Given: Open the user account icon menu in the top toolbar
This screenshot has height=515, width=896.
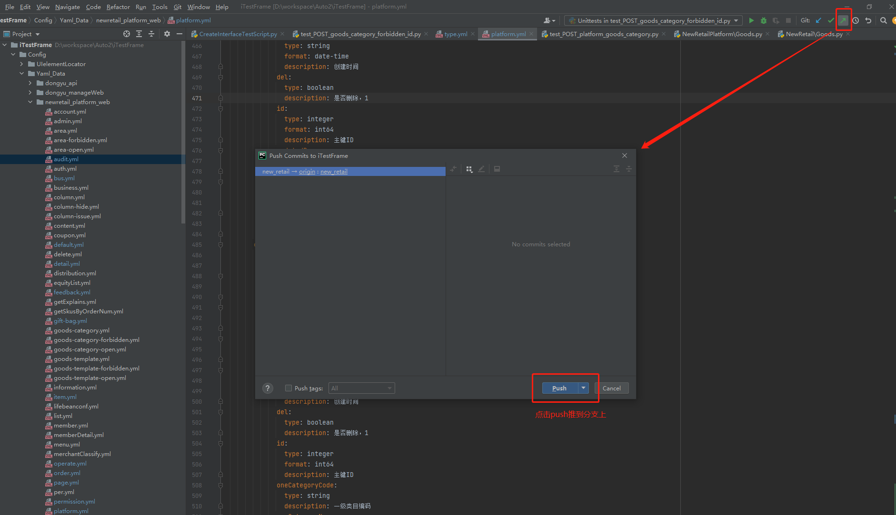Looking at the screenshot, I should [x=549, y=20].
